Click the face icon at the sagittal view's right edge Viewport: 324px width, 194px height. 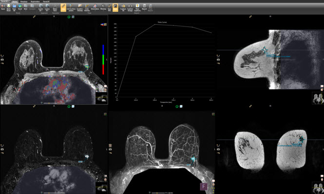(322, 90)
